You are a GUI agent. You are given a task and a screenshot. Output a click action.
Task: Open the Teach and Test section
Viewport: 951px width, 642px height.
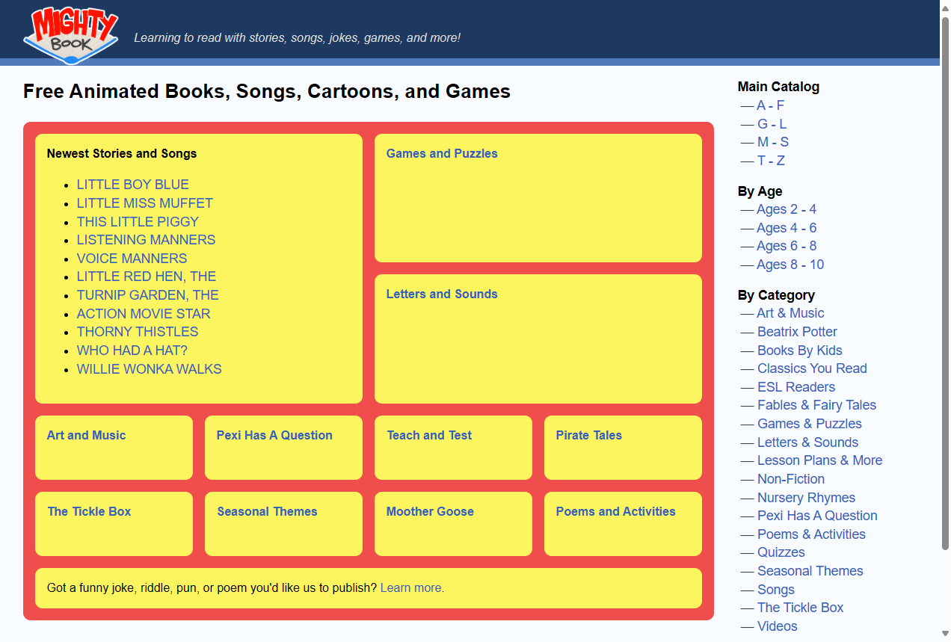pyautogui.click(x=428, y=435)
